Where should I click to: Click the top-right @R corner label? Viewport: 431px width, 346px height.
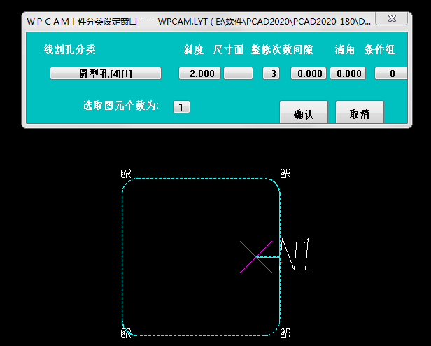(285, 174)
